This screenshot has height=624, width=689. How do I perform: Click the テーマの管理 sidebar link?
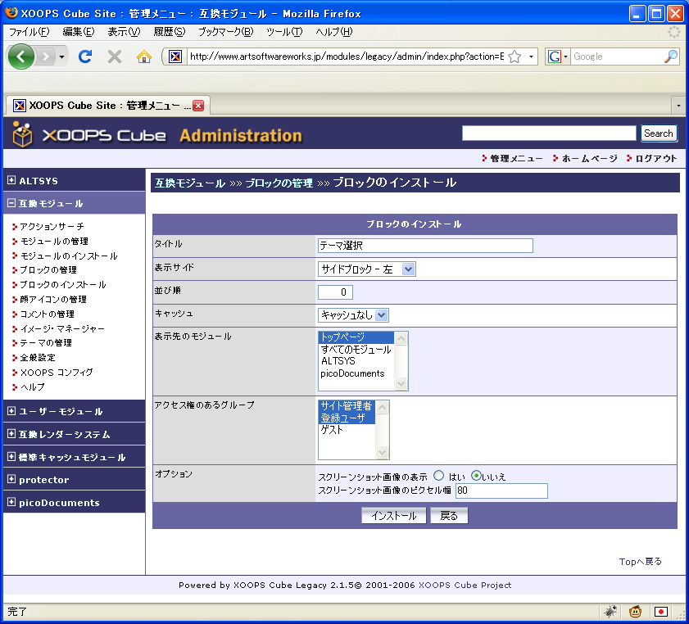pos(46,343)
